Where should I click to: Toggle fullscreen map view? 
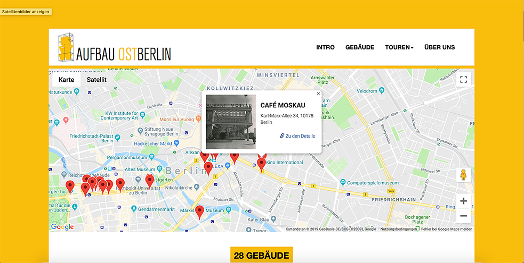[463, 80]
